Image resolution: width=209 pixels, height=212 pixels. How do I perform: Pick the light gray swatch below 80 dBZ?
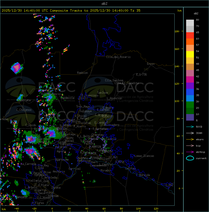pos(190,23)
